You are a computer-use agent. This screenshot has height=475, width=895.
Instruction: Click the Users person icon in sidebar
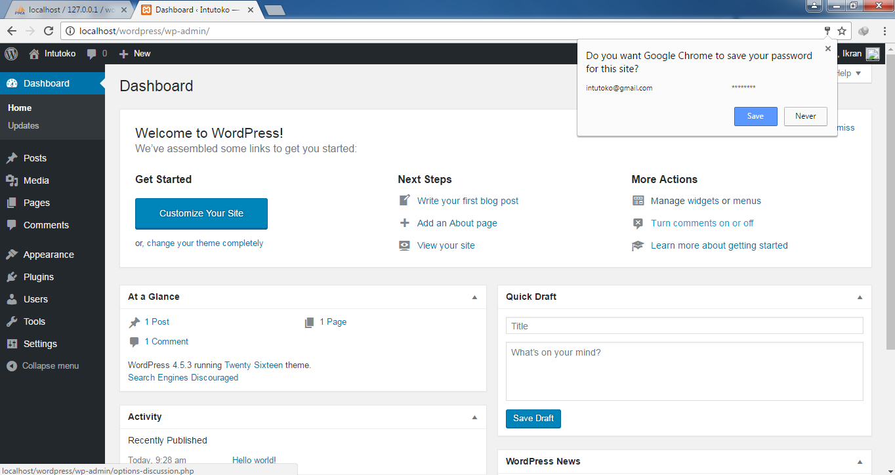click(12, 299)
